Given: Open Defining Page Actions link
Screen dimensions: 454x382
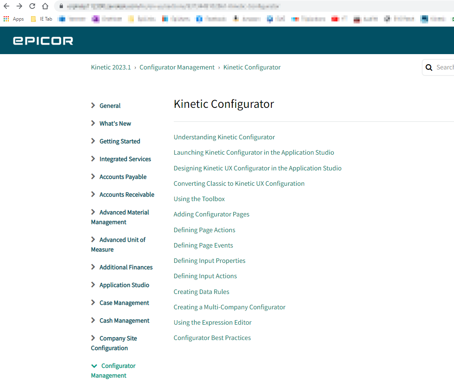Looking at the screenshot, I should 204,230.
